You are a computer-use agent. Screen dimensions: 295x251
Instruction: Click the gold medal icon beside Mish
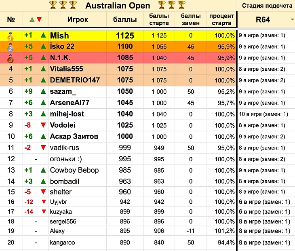[x=11, y=36]
